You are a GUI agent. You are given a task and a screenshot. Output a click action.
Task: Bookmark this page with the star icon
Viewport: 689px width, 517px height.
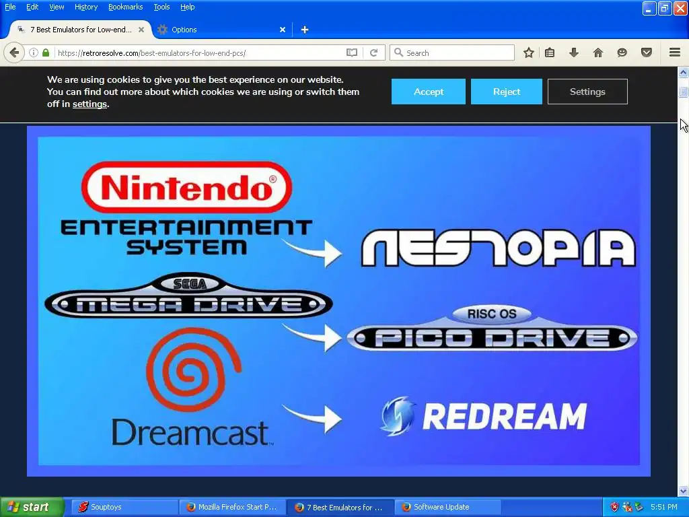tap(529, 53)
